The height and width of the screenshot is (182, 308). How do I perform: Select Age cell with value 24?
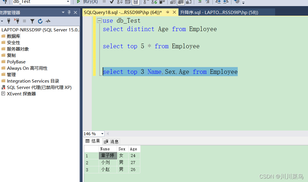[134, 156]
